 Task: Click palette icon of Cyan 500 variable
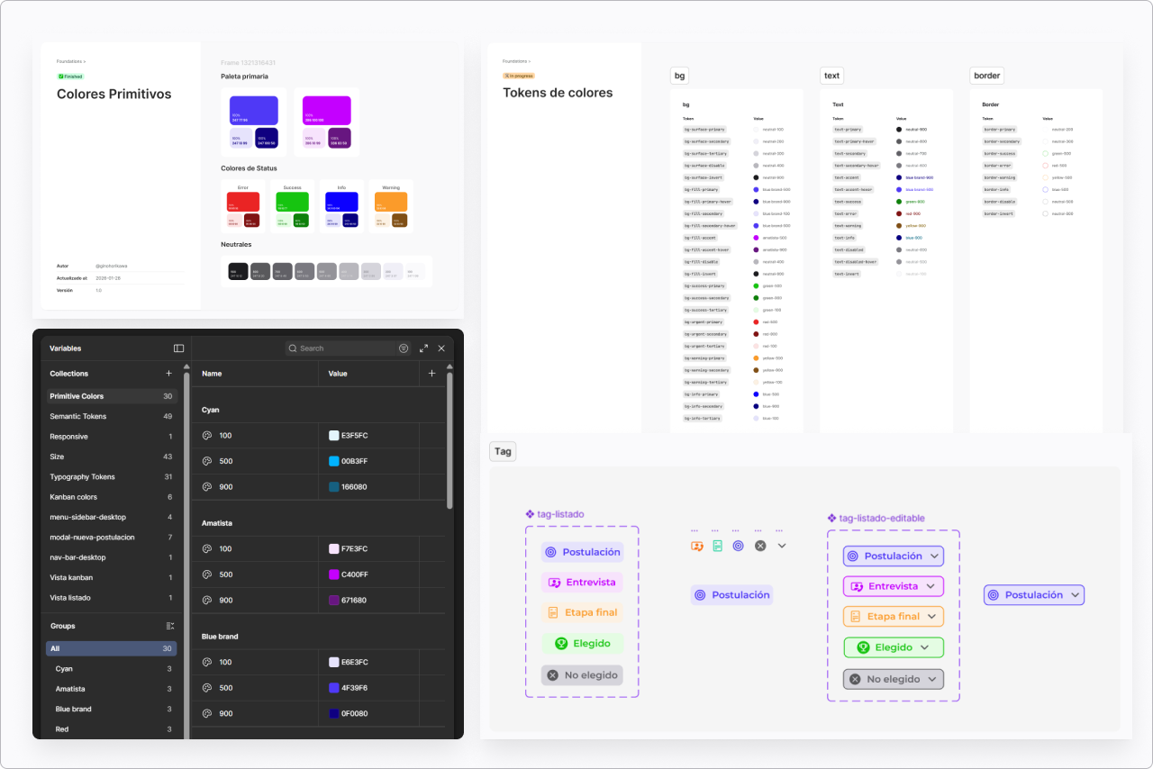pos(207,461)
